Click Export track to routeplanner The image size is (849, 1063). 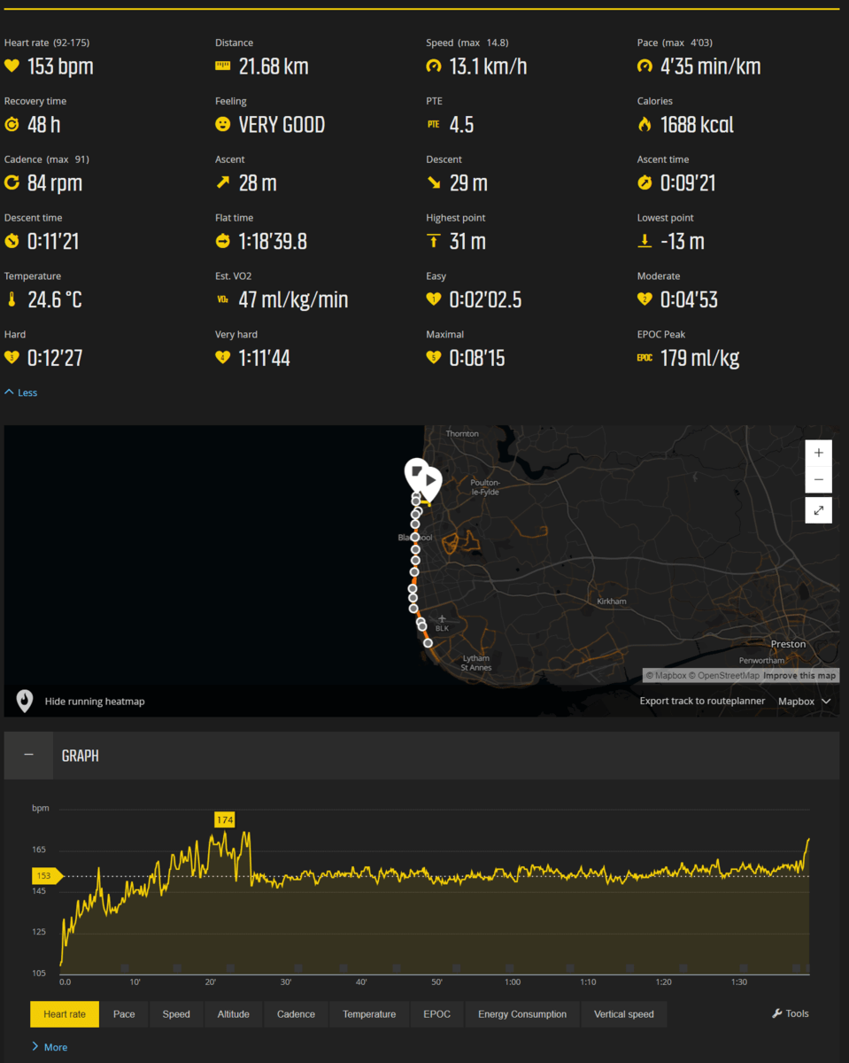(x=702, y=702)
